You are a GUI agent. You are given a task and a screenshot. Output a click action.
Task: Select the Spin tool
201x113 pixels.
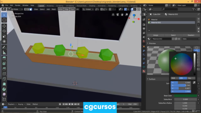(4, 89)
